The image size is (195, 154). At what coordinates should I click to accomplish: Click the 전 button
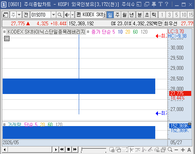pos(26,15)
